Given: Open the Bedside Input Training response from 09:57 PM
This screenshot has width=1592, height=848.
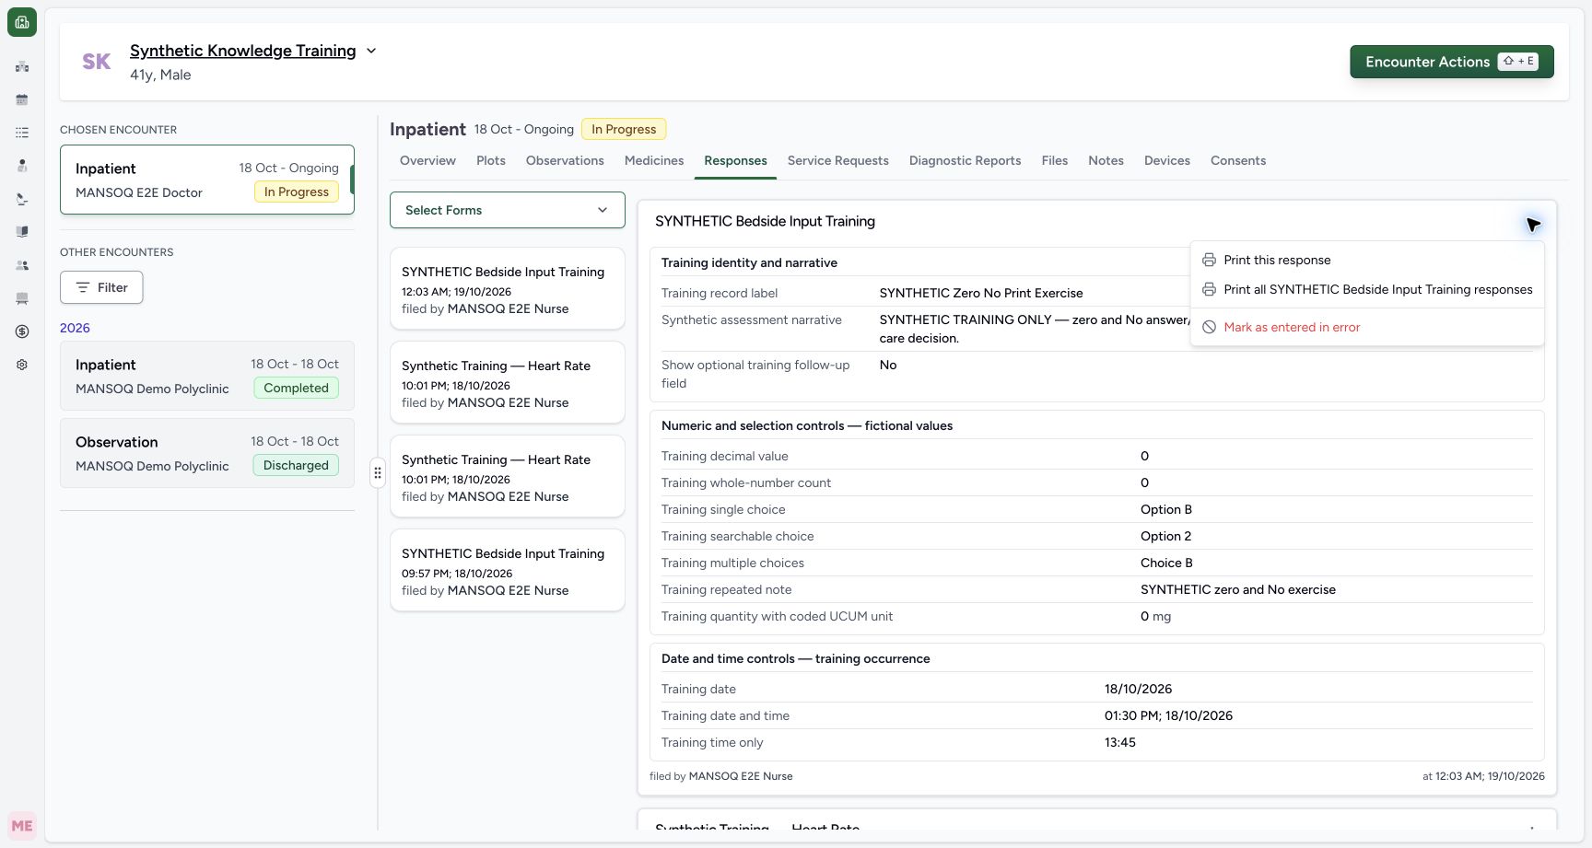Looking at the screenshot, I should [x=508, y=570].
